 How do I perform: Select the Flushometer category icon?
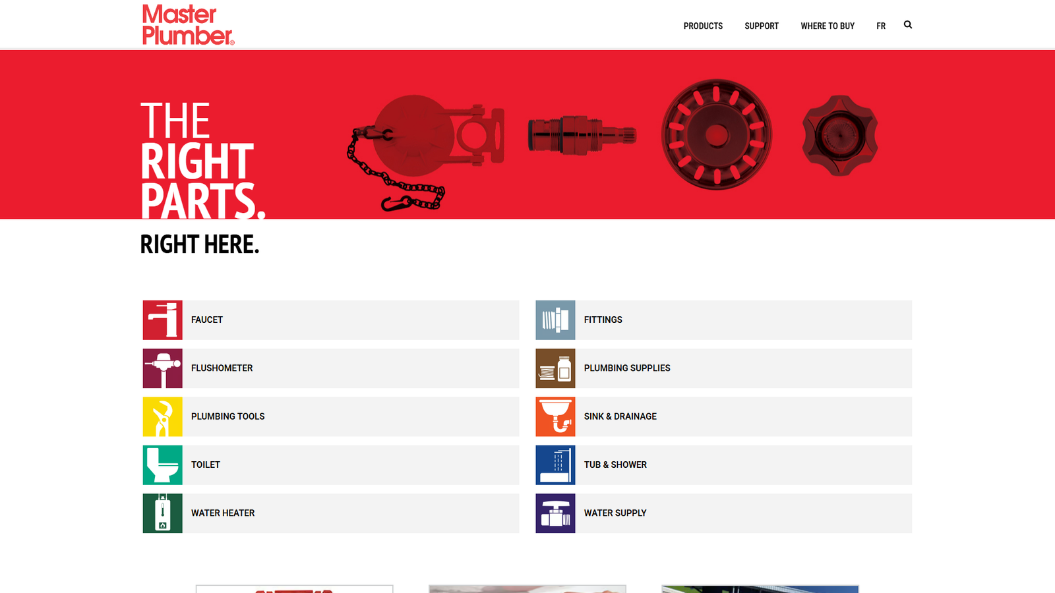click(162, 368)
